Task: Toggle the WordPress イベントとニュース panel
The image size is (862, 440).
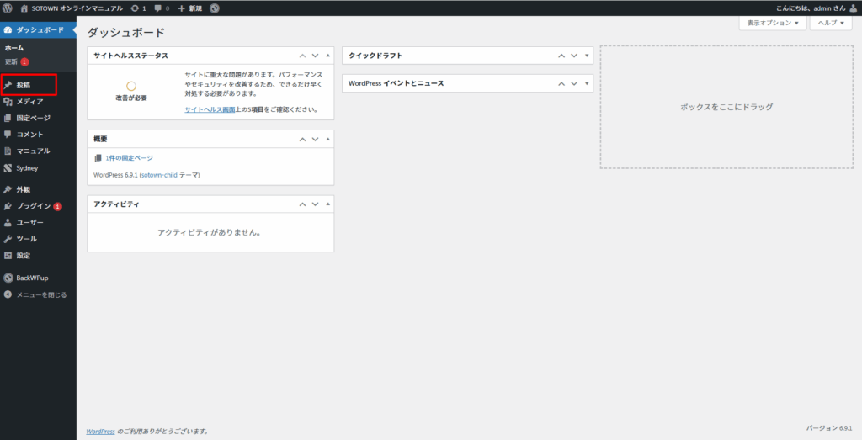Action: point(588,83)
